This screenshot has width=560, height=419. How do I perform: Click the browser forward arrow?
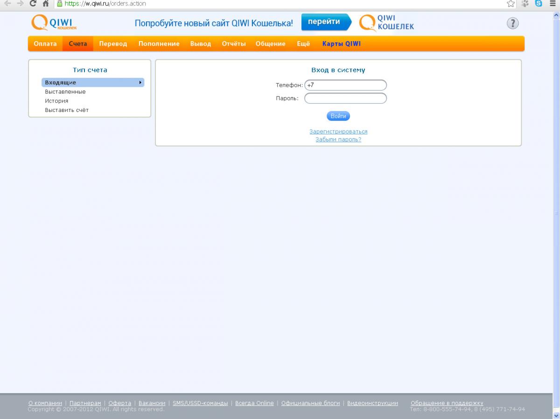click(20, 3)
